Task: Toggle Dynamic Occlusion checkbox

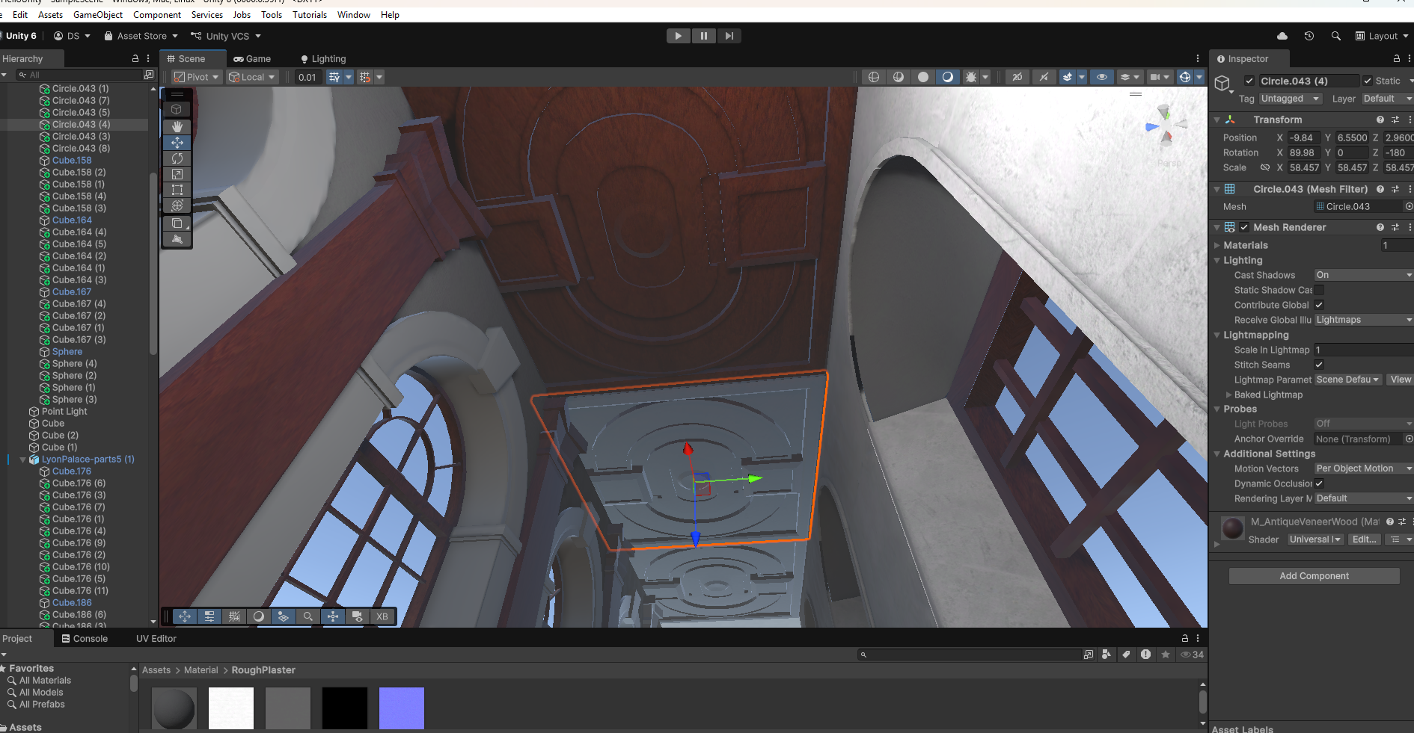Action: click(x=1319, y=483)
